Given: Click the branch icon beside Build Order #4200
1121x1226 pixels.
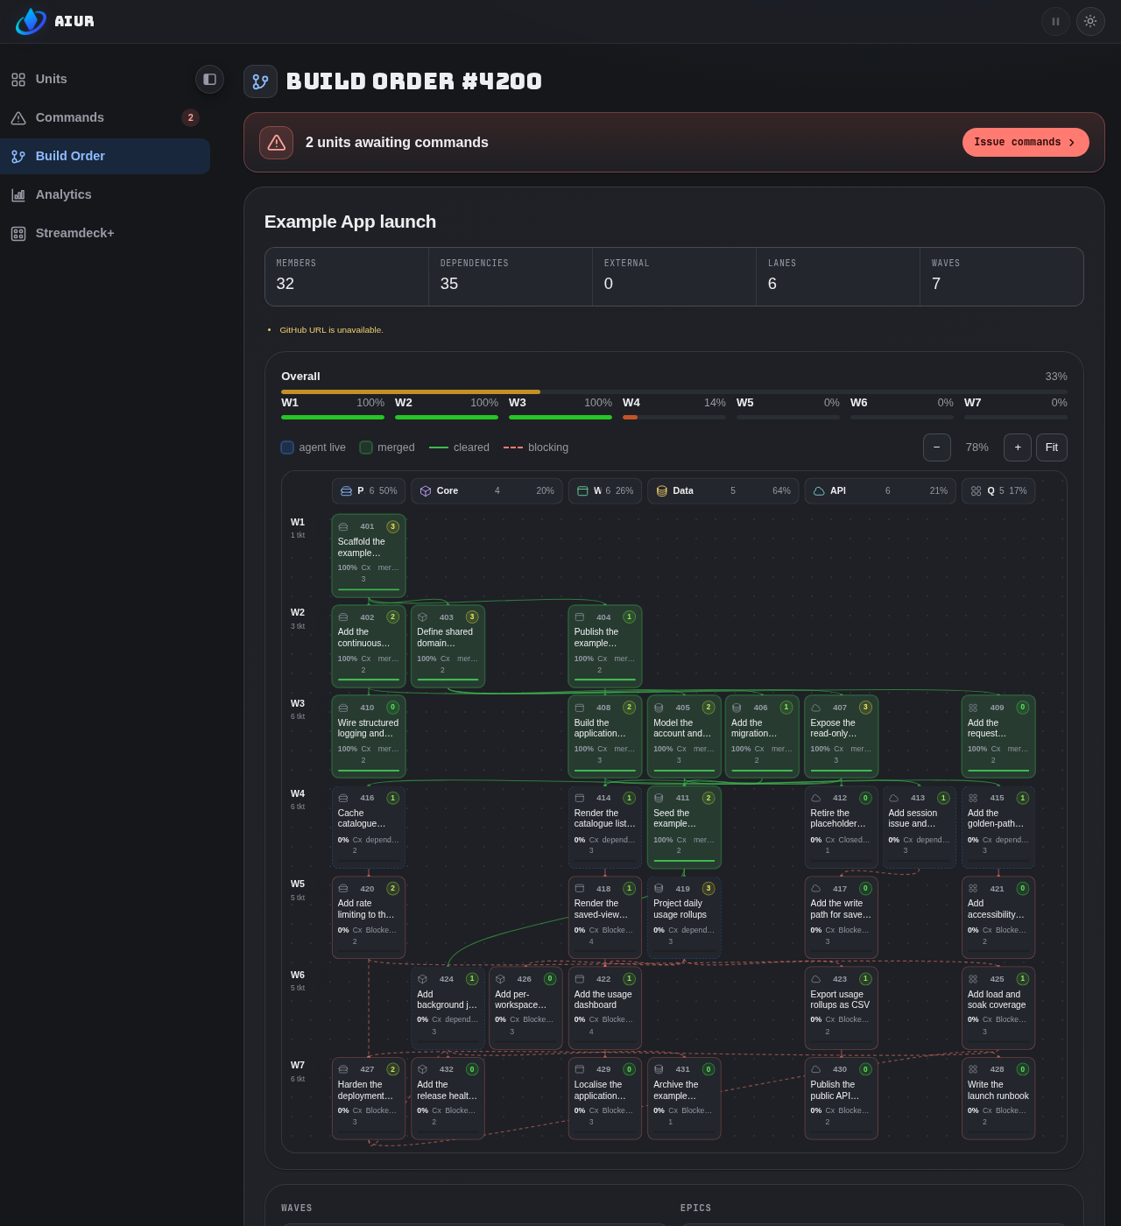Looking at the screenshot, I should 260,81.
